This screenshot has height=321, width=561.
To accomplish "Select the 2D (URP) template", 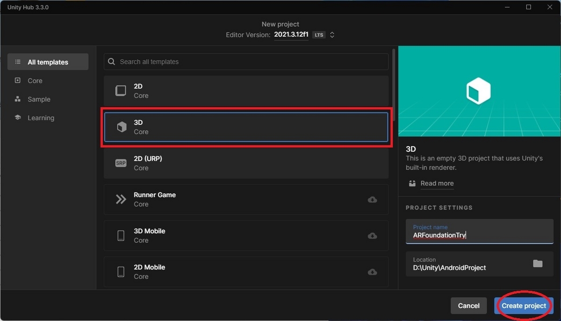I will [246, 163].
